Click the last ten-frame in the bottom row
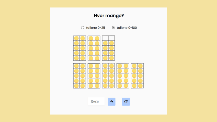 click(137, 76)
